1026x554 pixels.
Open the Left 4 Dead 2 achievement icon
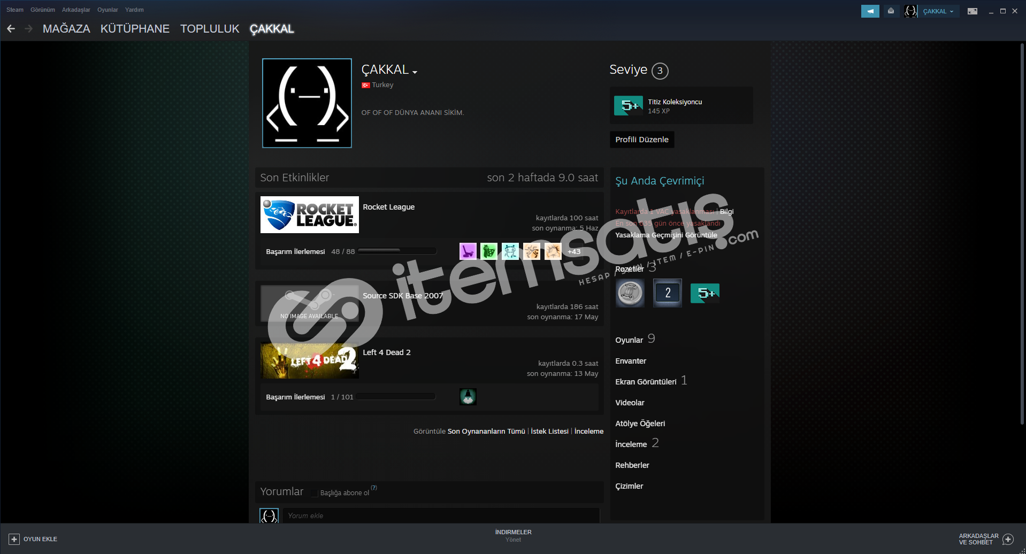[468, 396]
